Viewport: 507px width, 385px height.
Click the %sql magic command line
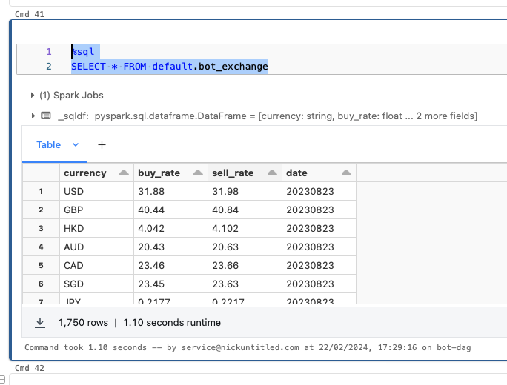pyautogui.click(x=85, y=52)
